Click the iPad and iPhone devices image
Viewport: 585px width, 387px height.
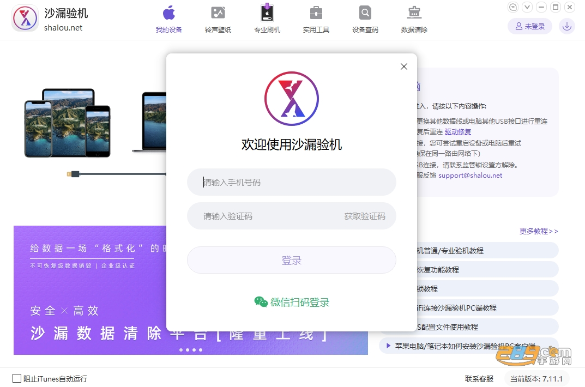coord(68,123)
